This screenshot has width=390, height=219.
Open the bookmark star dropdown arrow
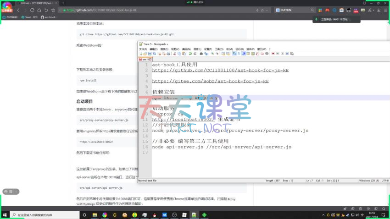pos(267,10)
